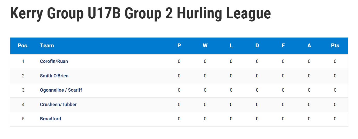Image resolution: width=358 pixels, height=139 pixels.
Task: Click Corofin/Ruan's Pts value
Action: pyautogui.click(x=335, y=61)
